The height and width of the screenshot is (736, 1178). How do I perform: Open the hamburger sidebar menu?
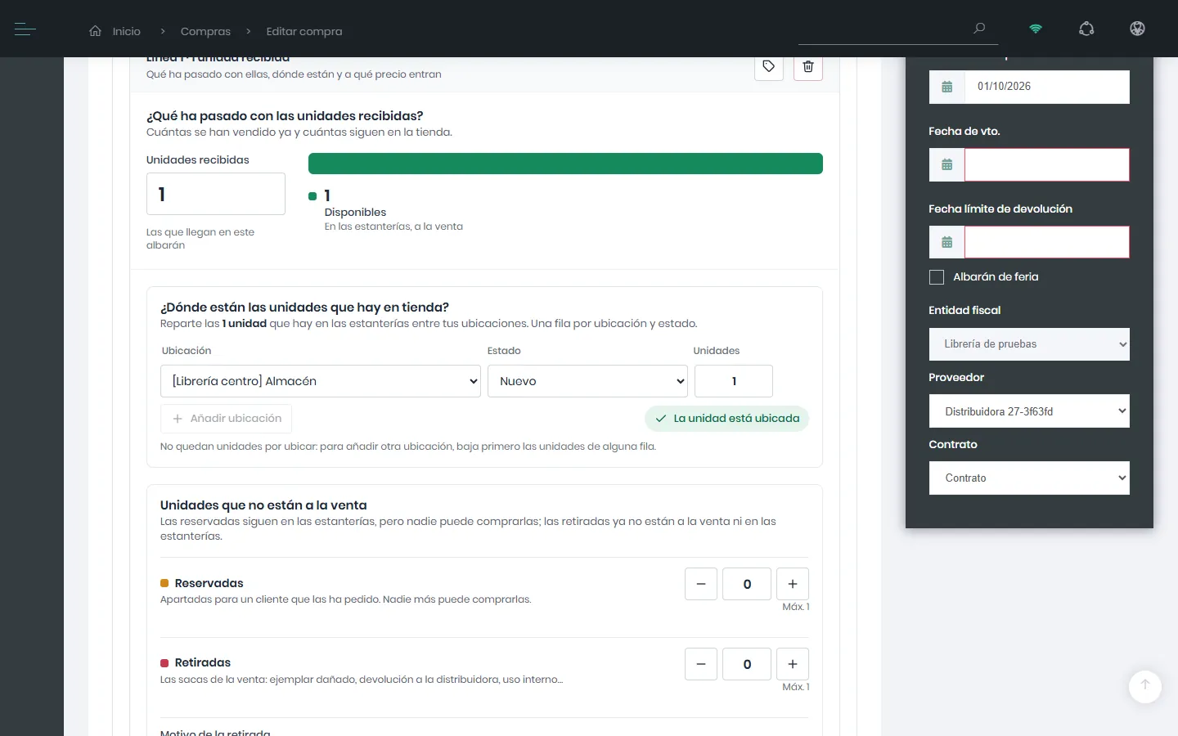[25, 30]
